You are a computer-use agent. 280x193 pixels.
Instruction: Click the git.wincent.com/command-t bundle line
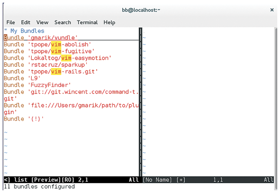point(71,95)
